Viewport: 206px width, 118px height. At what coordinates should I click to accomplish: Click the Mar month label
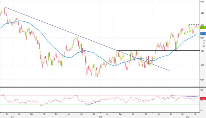pos(57,114)
